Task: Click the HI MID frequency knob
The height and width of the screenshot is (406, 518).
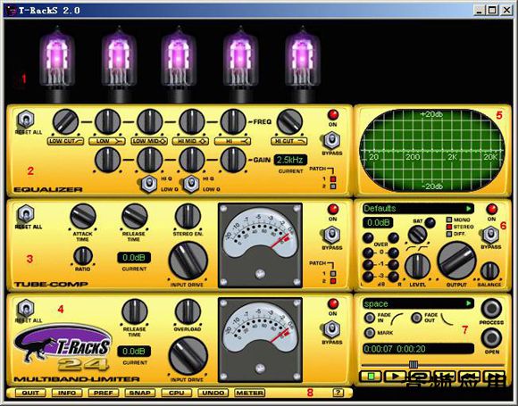Action: pos(192,121)
